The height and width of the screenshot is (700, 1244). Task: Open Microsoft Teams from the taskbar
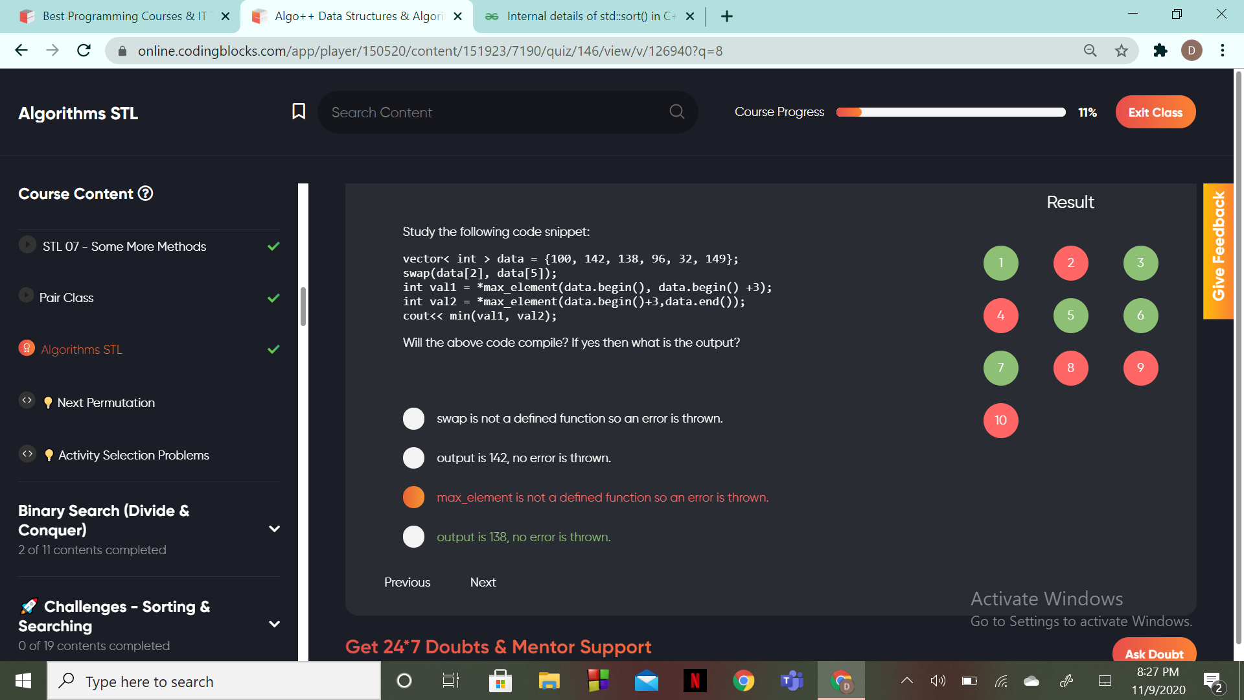coord(792,681)
